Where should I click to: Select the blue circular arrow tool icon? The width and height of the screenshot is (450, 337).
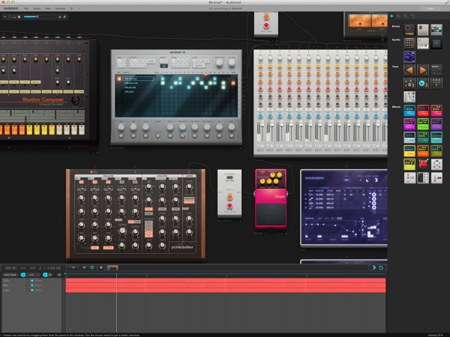pyautogui.click(x=423, y=83)
